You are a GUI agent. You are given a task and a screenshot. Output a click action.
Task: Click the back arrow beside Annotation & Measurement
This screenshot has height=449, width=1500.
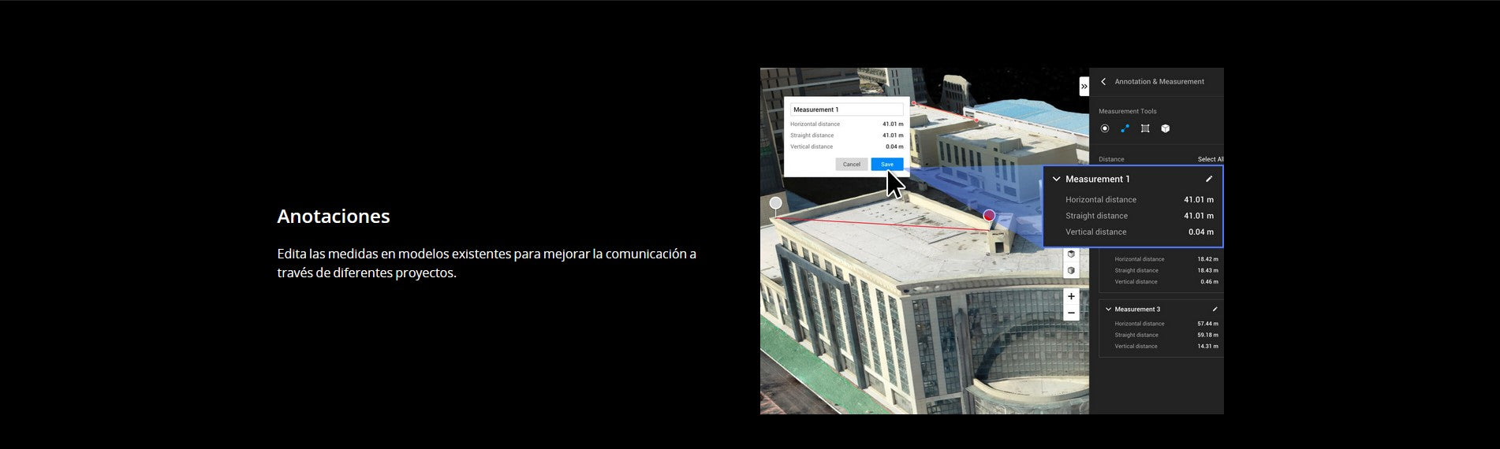[x=1103, y=82]
